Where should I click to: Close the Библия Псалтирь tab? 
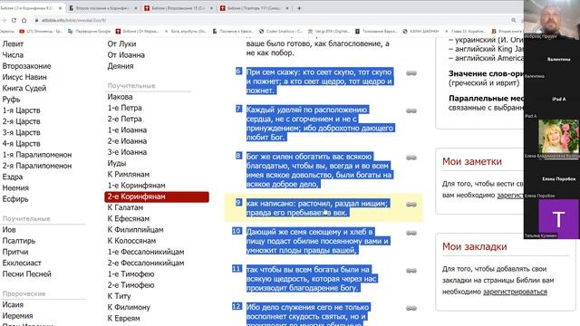click(287, 8)
